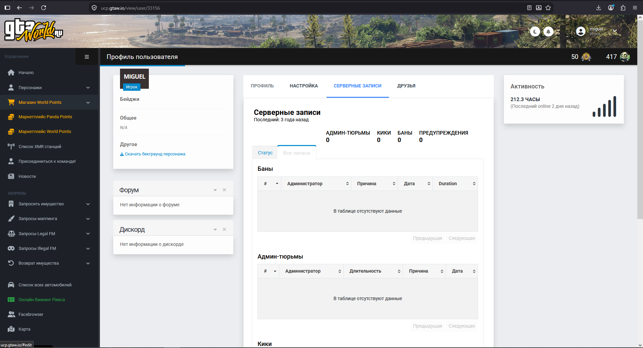
Task: Sort Баны table by Причина
Action: click(374, 184)
